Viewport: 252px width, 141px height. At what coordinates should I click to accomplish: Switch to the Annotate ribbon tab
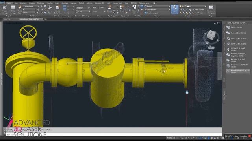[x=65, y=3]
